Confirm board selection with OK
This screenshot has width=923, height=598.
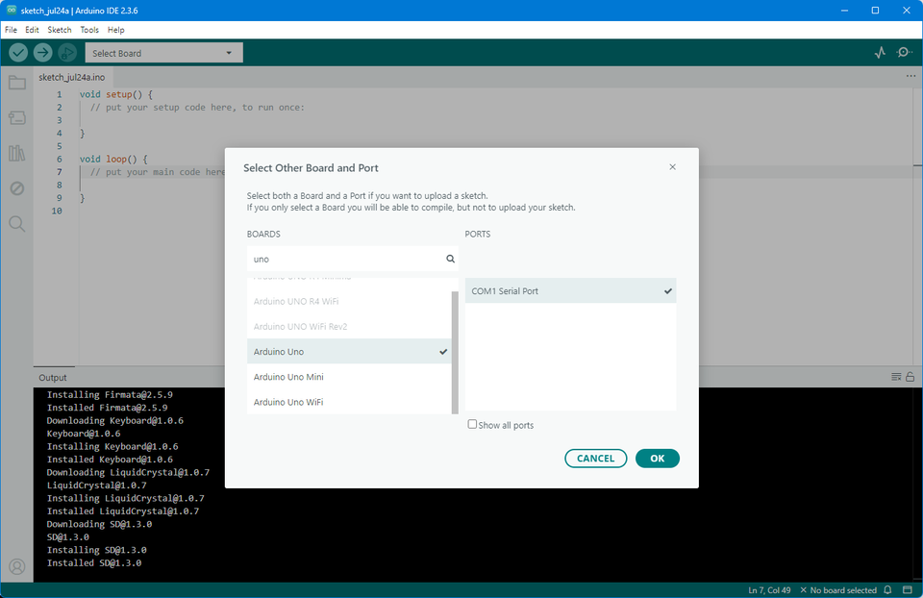658,459
